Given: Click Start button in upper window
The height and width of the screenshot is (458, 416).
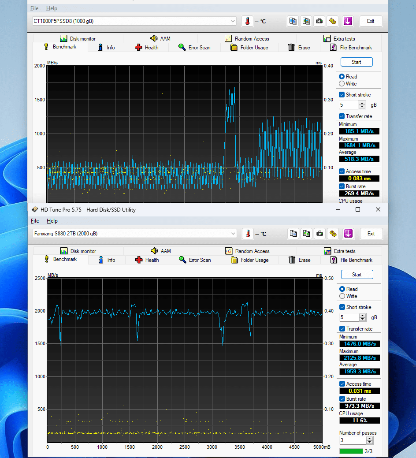Looking at the screenshot, I should [356, 62].
